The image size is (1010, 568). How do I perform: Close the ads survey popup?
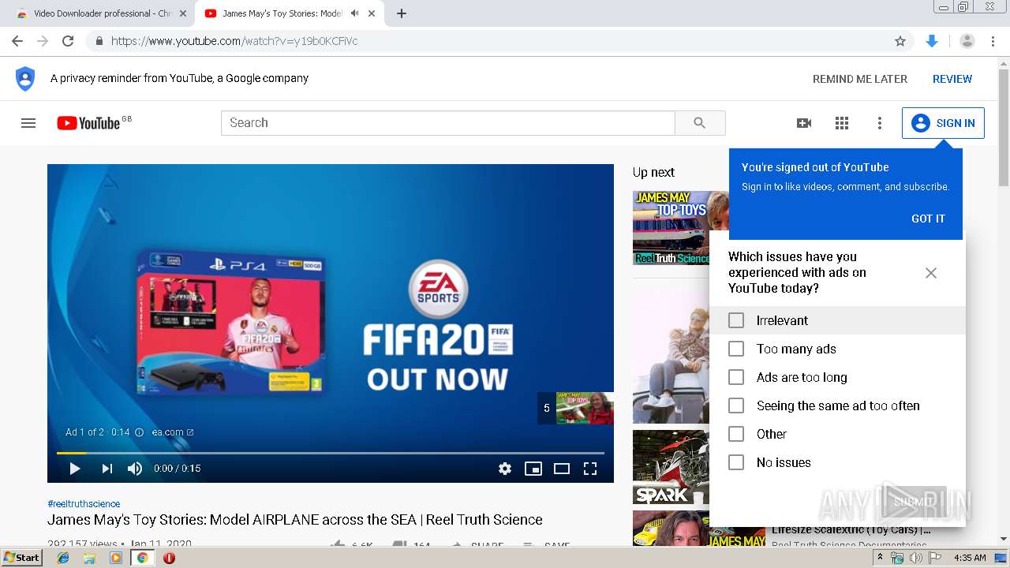coord(931,273)
